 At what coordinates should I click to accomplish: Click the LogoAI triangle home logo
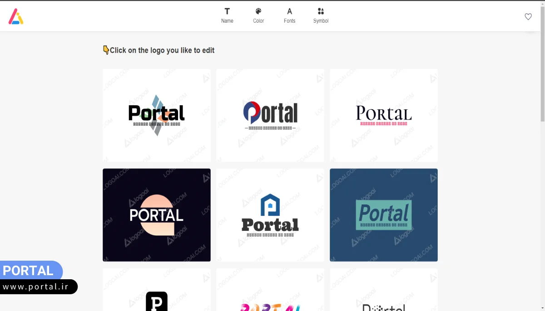click(x=16, y=16)
